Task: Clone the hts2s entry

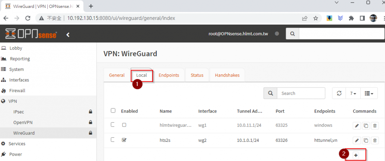Action: pos(366,140)
